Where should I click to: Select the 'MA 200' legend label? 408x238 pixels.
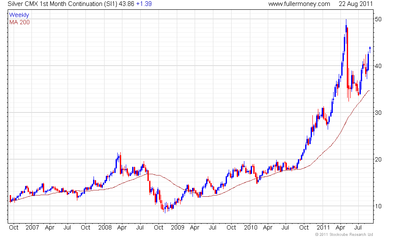pos(20,23)
